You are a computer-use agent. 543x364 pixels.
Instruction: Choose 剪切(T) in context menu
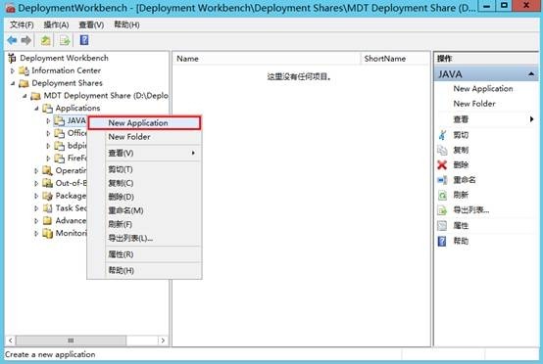[144, 169]
